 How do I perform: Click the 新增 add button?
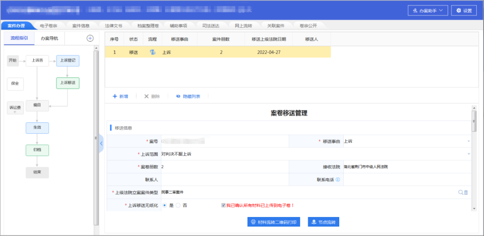click(x=121, y=96)
